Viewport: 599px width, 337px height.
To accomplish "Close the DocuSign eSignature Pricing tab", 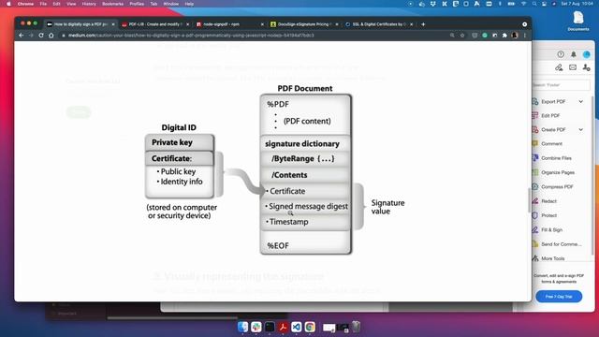I will (337, 24).
